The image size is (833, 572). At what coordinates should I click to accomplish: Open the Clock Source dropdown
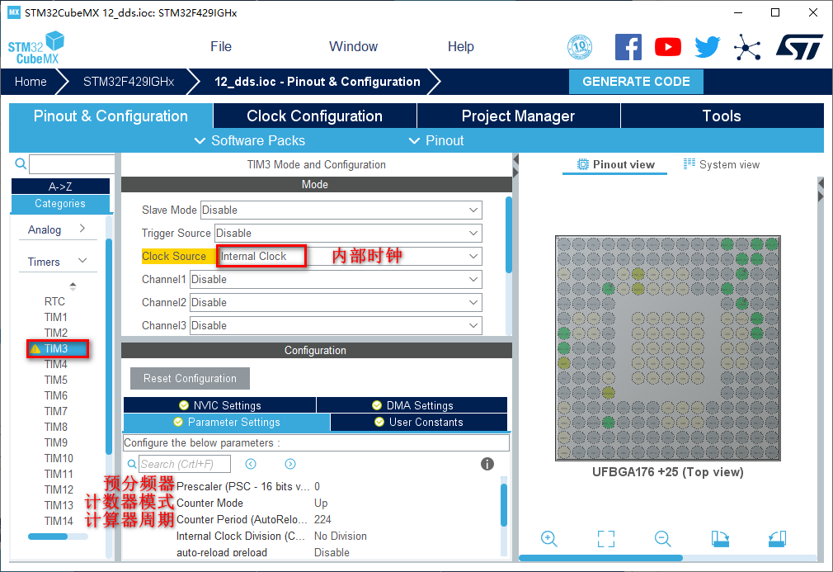click(x=473, y=257)
